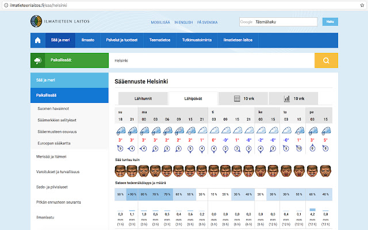Open Sääennusteen osuvuus in the sidebar
Viewport: 368px width, 230px height.
point(57,132)
